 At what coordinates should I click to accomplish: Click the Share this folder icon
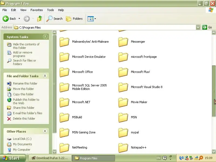[9, 108]
